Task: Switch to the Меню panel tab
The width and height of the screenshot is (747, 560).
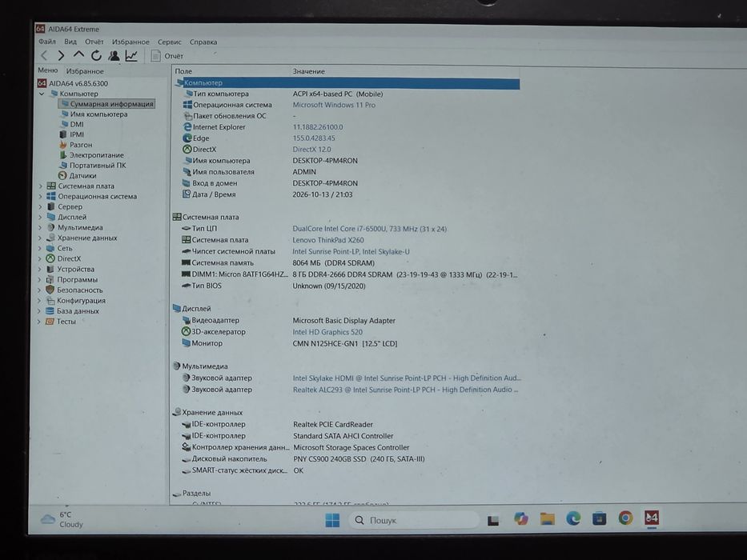Action: point(48,70)
